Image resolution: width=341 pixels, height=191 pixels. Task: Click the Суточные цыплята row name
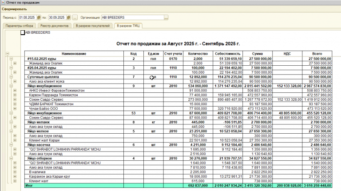[43, 77]
